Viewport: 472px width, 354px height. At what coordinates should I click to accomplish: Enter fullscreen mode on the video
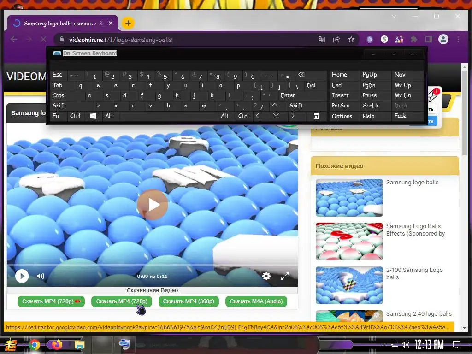click(285, 276)
